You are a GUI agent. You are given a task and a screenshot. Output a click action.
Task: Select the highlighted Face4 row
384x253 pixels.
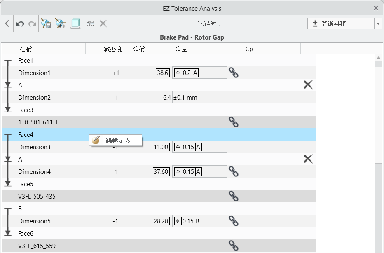(x=159, y=134)
